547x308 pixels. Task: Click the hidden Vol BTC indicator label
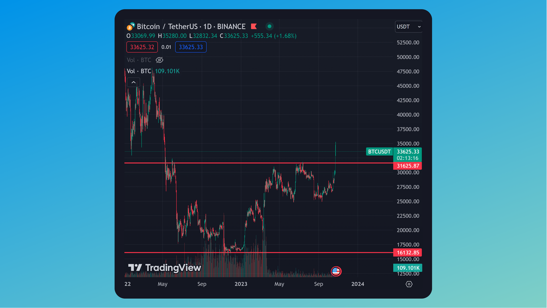[x=139, y=60]
